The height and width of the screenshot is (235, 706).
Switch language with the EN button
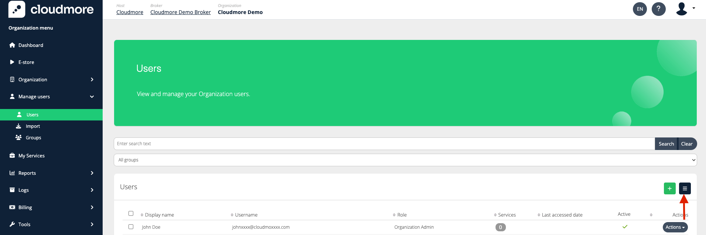coord(640,9)
